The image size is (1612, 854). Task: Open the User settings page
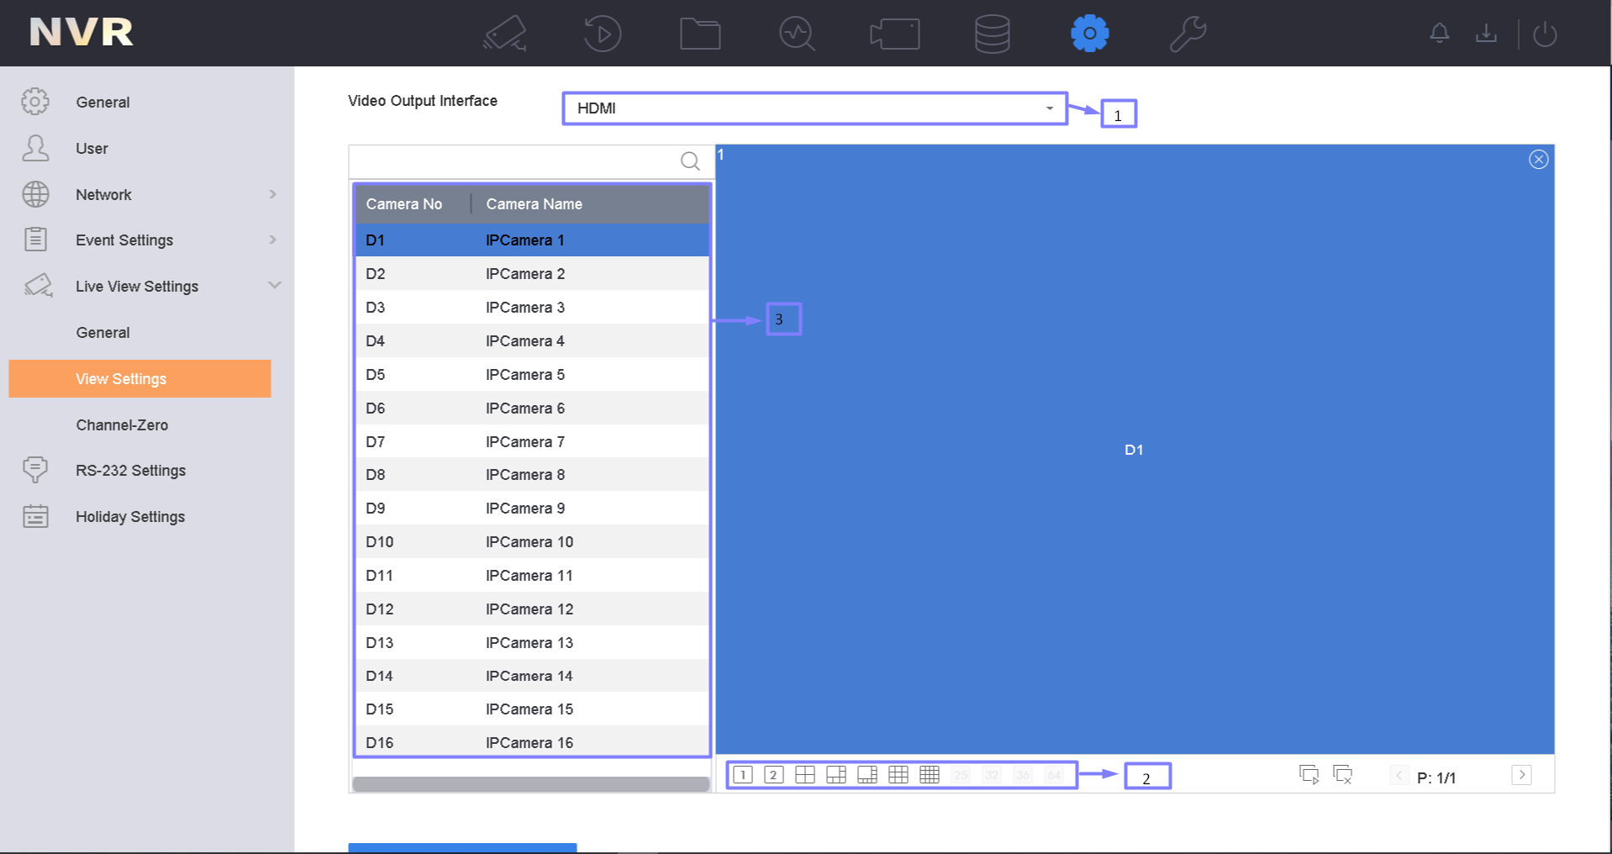(92, 149)
